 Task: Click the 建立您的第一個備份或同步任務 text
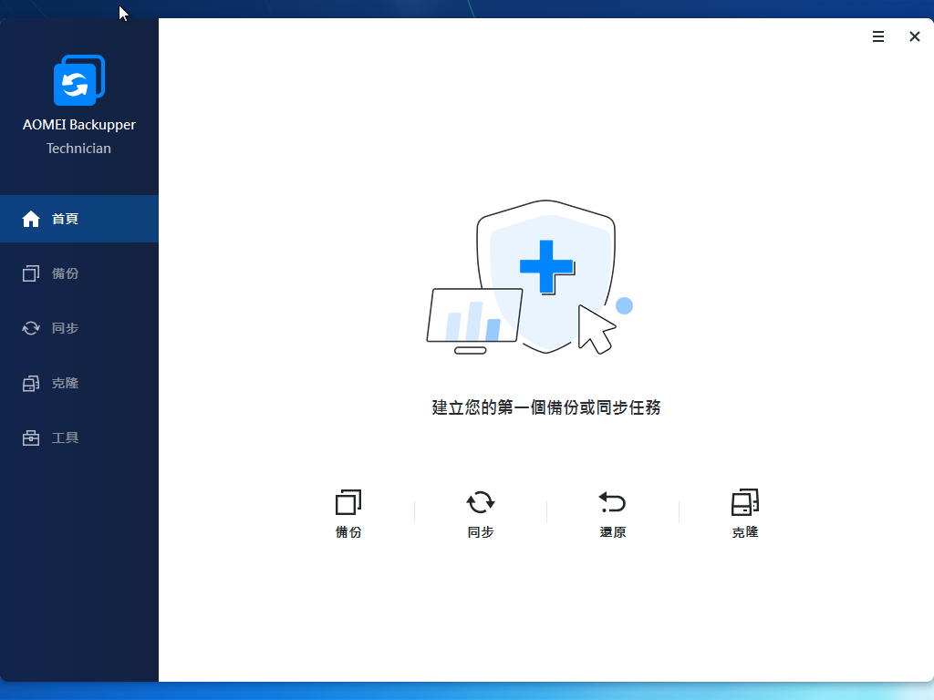[x=546, y=407]
